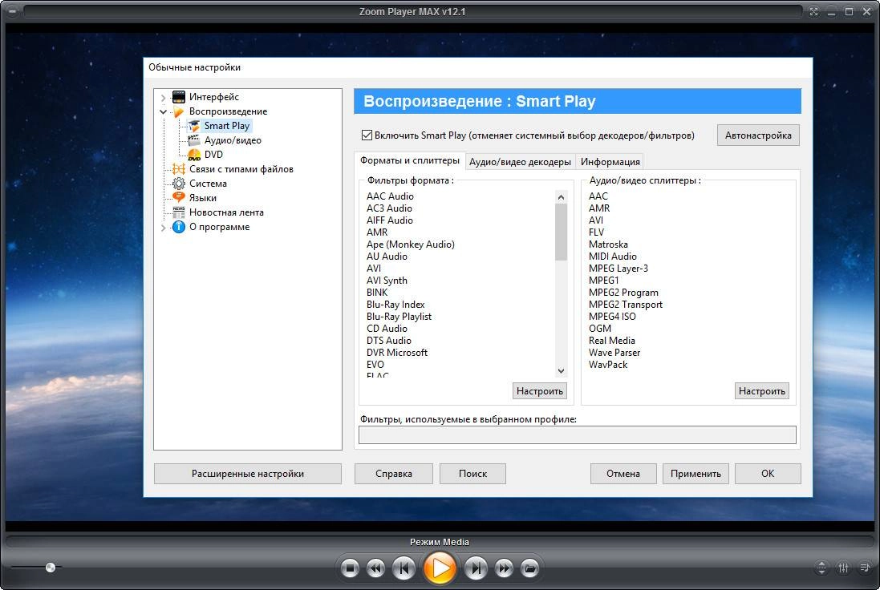This screenshot has width=880, height=590.
Task: Click the Поиск button
Action: (472, 473)
